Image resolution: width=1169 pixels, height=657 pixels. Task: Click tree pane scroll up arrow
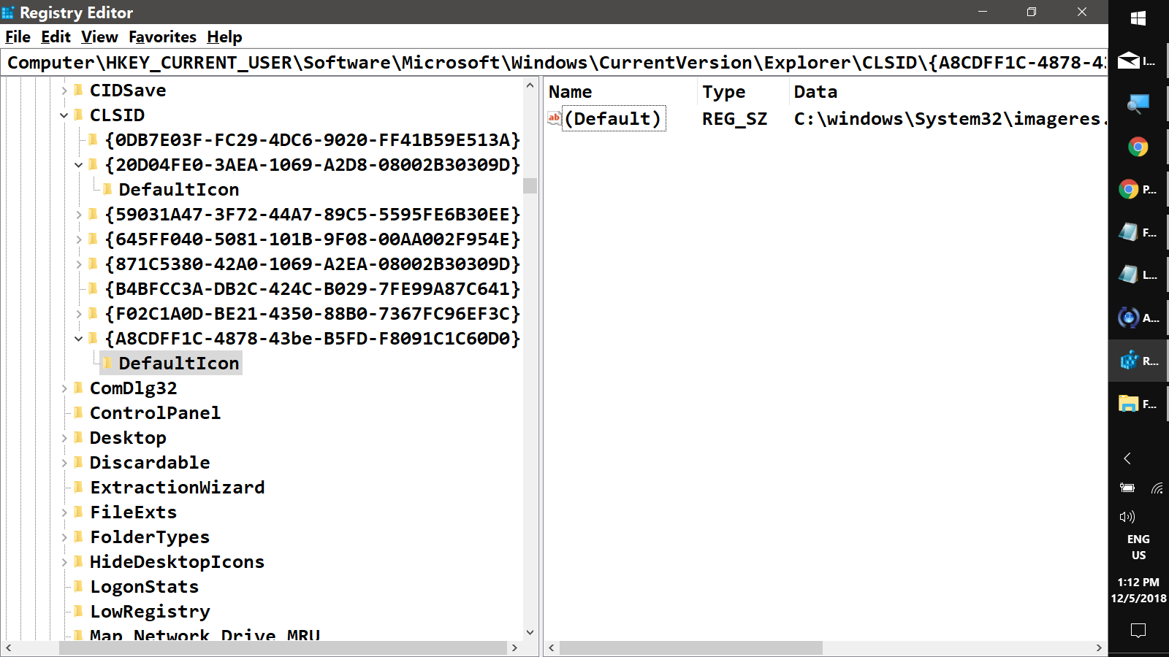coord(530,85)
